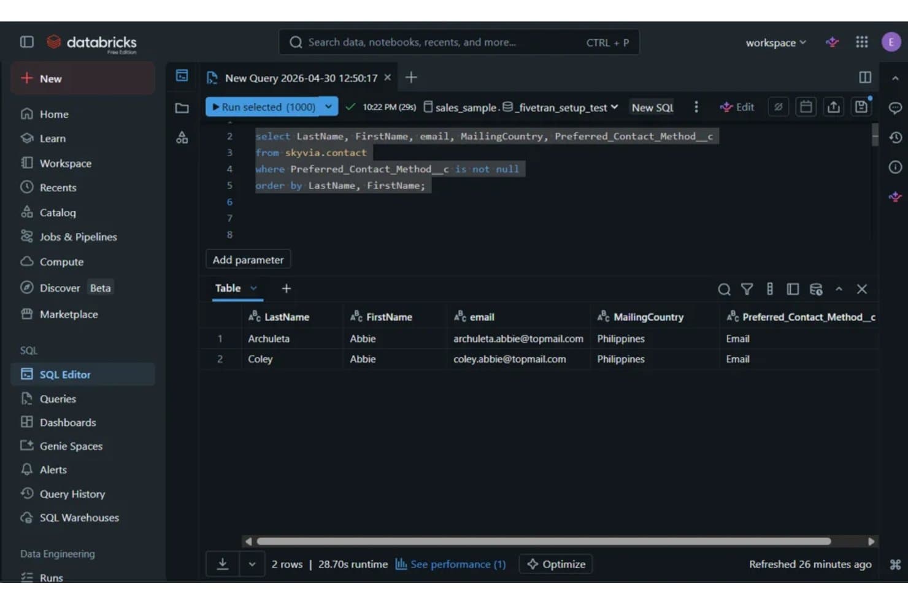Click the horizontal results scrollbar
Image resolution: width=908 pixels, height=605 pixels.
coord(544,541)
